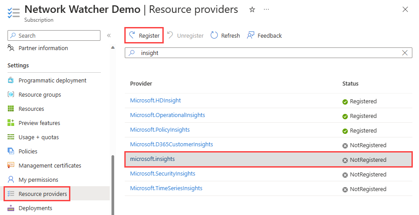Open the more options ellipsis in header

coord(266,10)
